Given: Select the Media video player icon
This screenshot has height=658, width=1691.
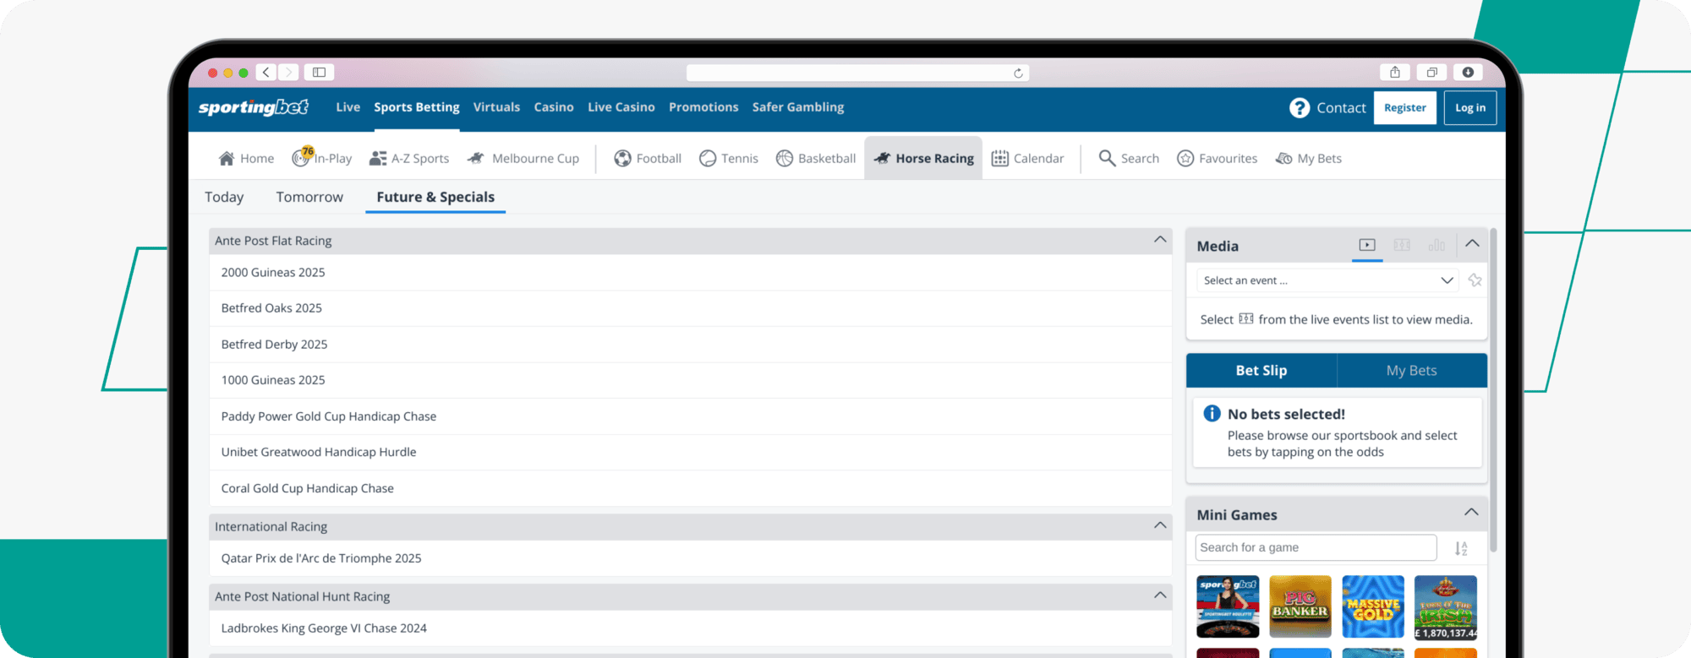Looking at the screenshot, I should [1367, 245].
